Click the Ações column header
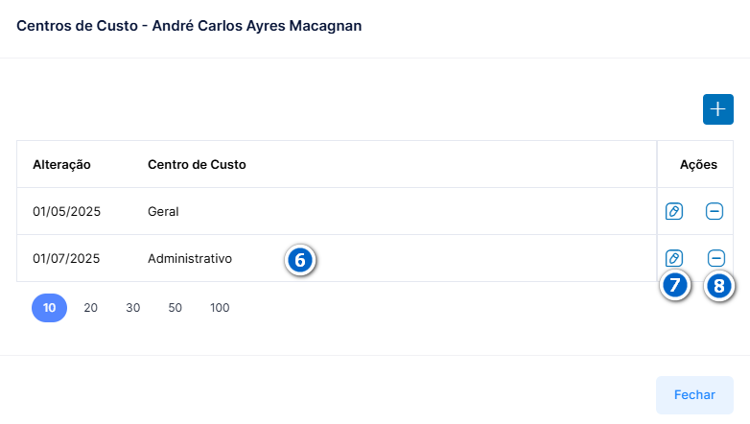 pos(698,165)
